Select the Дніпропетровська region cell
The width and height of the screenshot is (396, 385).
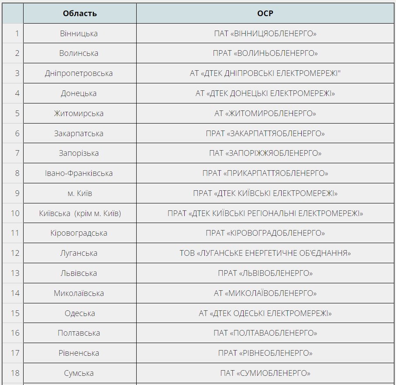[79, 73]
